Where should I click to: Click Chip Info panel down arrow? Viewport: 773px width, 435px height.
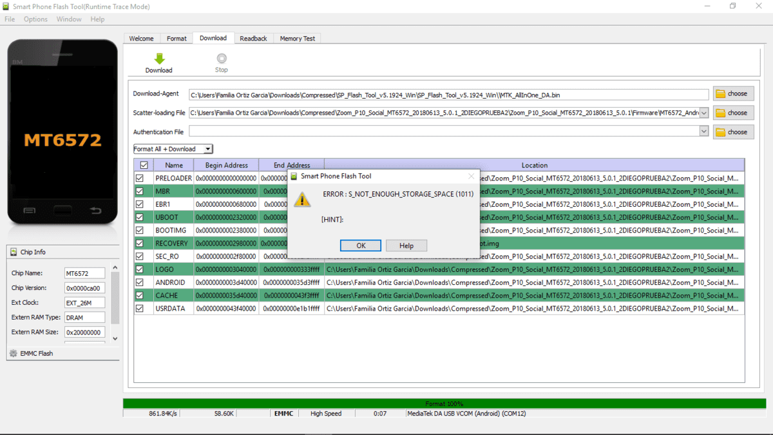[x=115, y=338]
